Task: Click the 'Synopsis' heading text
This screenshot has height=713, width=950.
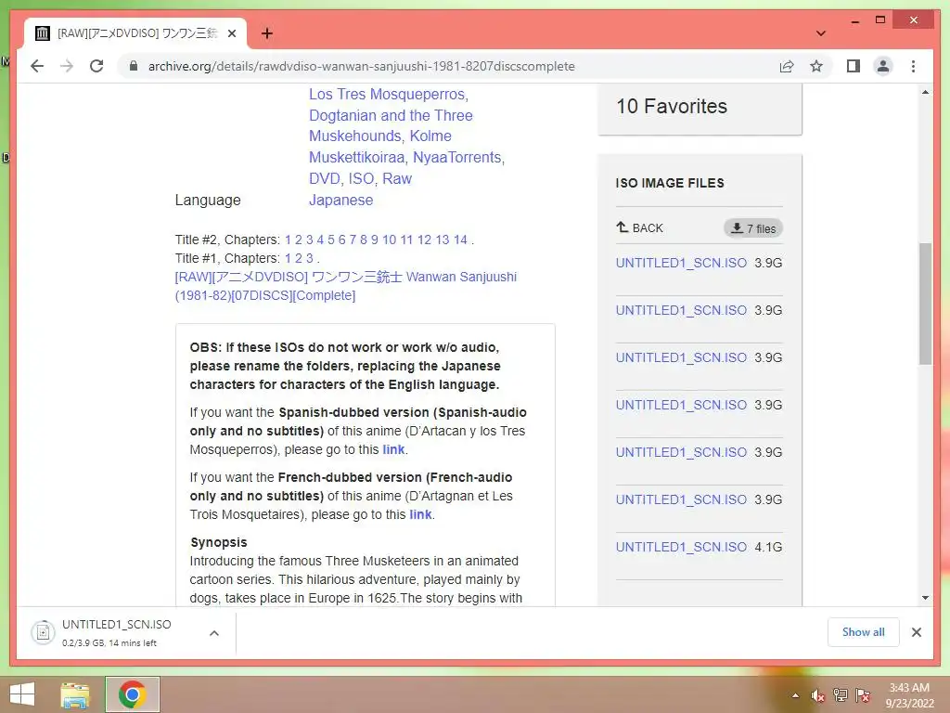Action: point(219,542)
